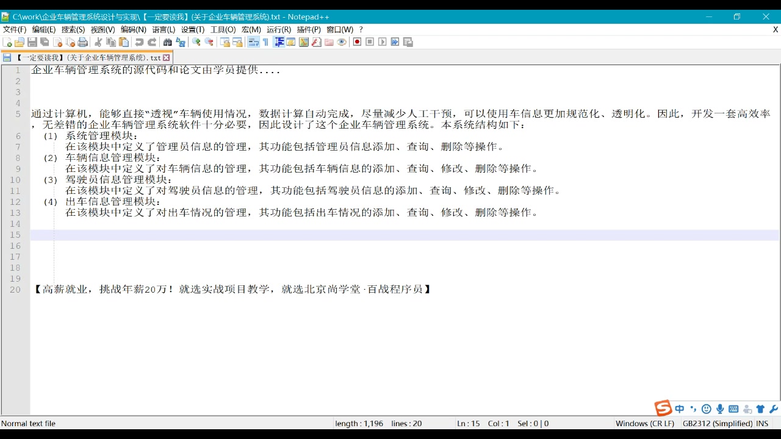The width and height of the screenshot is (781, 439).
Task: Open Sogou skin shirt icon
Action: coord(760,409)
